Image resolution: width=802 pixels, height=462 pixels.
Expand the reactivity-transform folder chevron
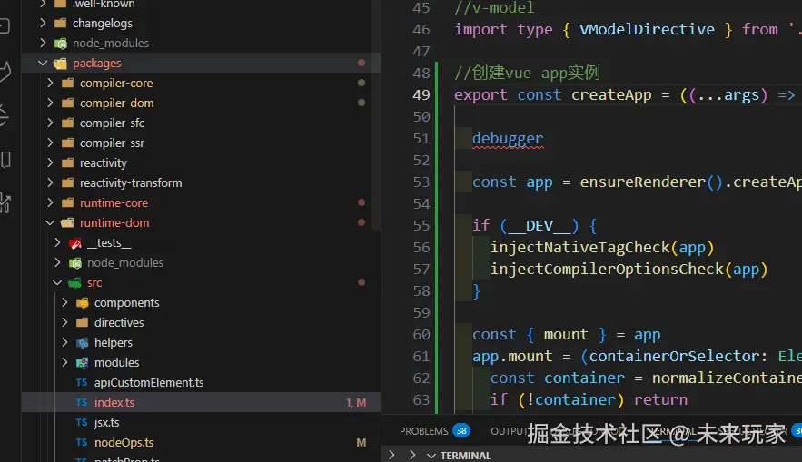[x=50, y=182]
